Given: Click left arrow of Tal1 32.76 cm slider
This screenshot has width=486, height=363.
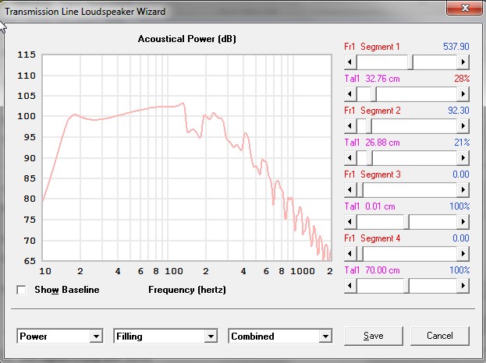Looking at the screenshot, I should (350, 93).
